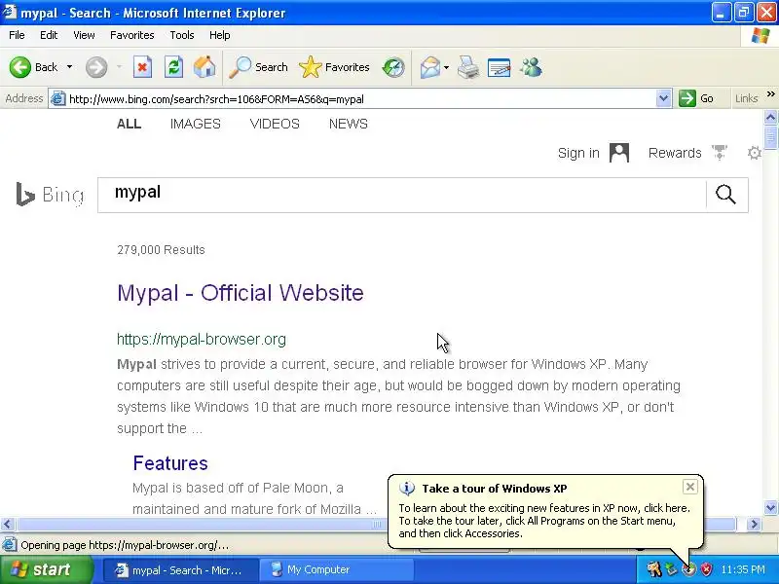Open Mypal - Official Website link

pos(241,293)
